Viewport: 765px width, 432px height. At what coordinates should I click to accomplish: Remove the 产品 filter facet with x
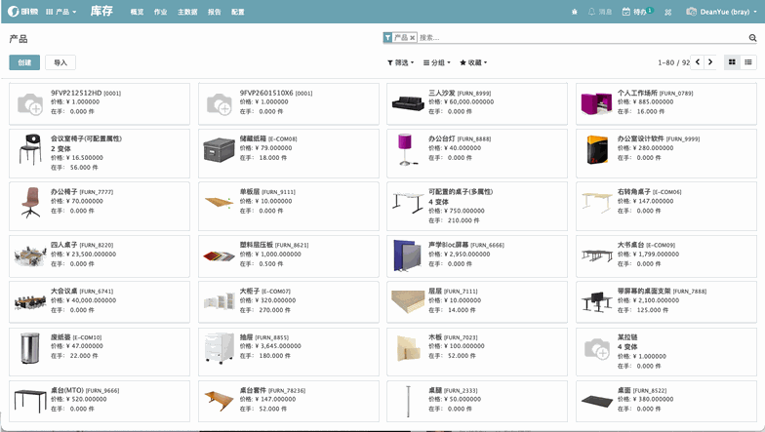coord(412,37)
